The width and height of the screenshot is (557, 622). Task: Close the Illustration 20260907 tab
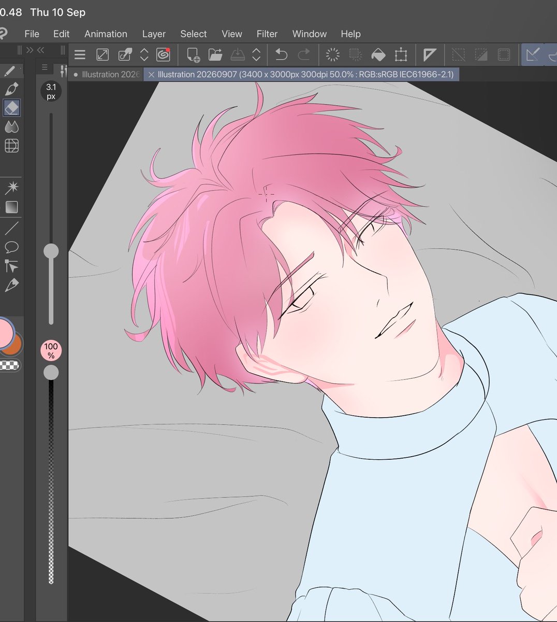click(152, 75)
